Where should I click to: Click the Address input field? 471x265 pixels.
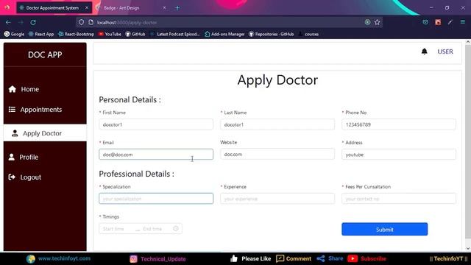click(x=399, y=155)
